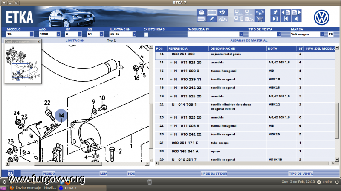The height and width of the screenshot is (191, 341).
Task: Go to previous page with the left page arrow icon
Action: (x=286, y=13)
